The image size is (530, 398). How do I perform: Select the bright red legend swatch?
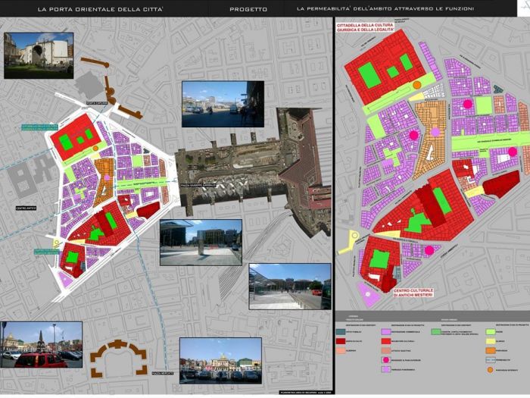[386, 341]
